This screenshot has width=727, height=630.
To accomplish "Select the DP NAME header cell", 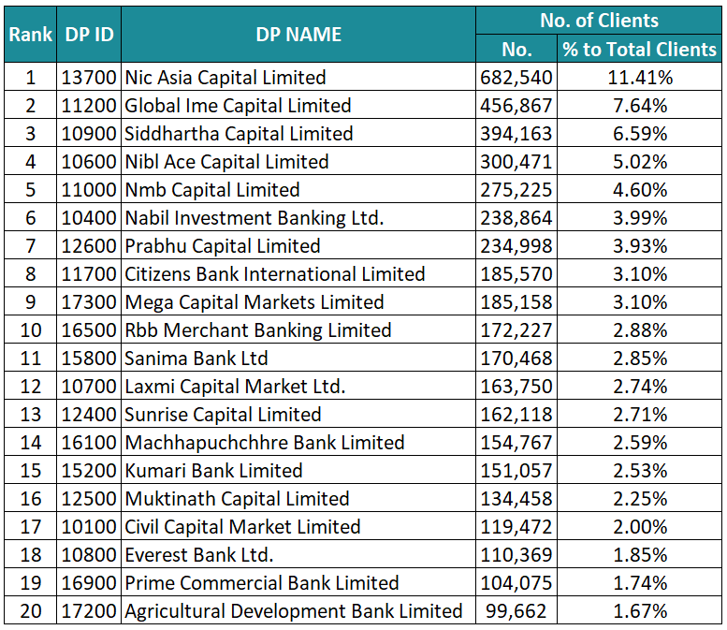I will [298, 35].
